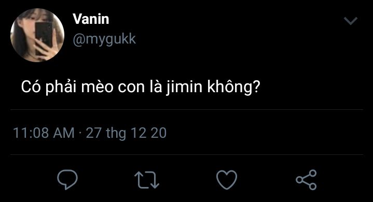Toggle the heart to favorite this post

(x=227, y=180)
